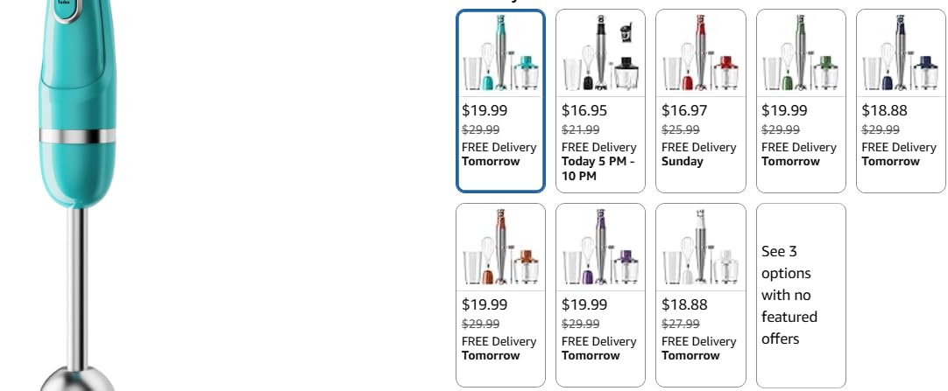Click the $18.88 price on white option

click(x=684, y=304)
